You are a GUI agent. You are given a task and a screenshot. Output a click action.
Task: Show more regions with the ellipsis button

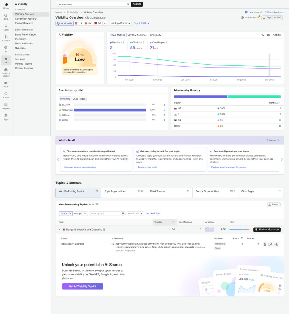(x=105, y=23)
